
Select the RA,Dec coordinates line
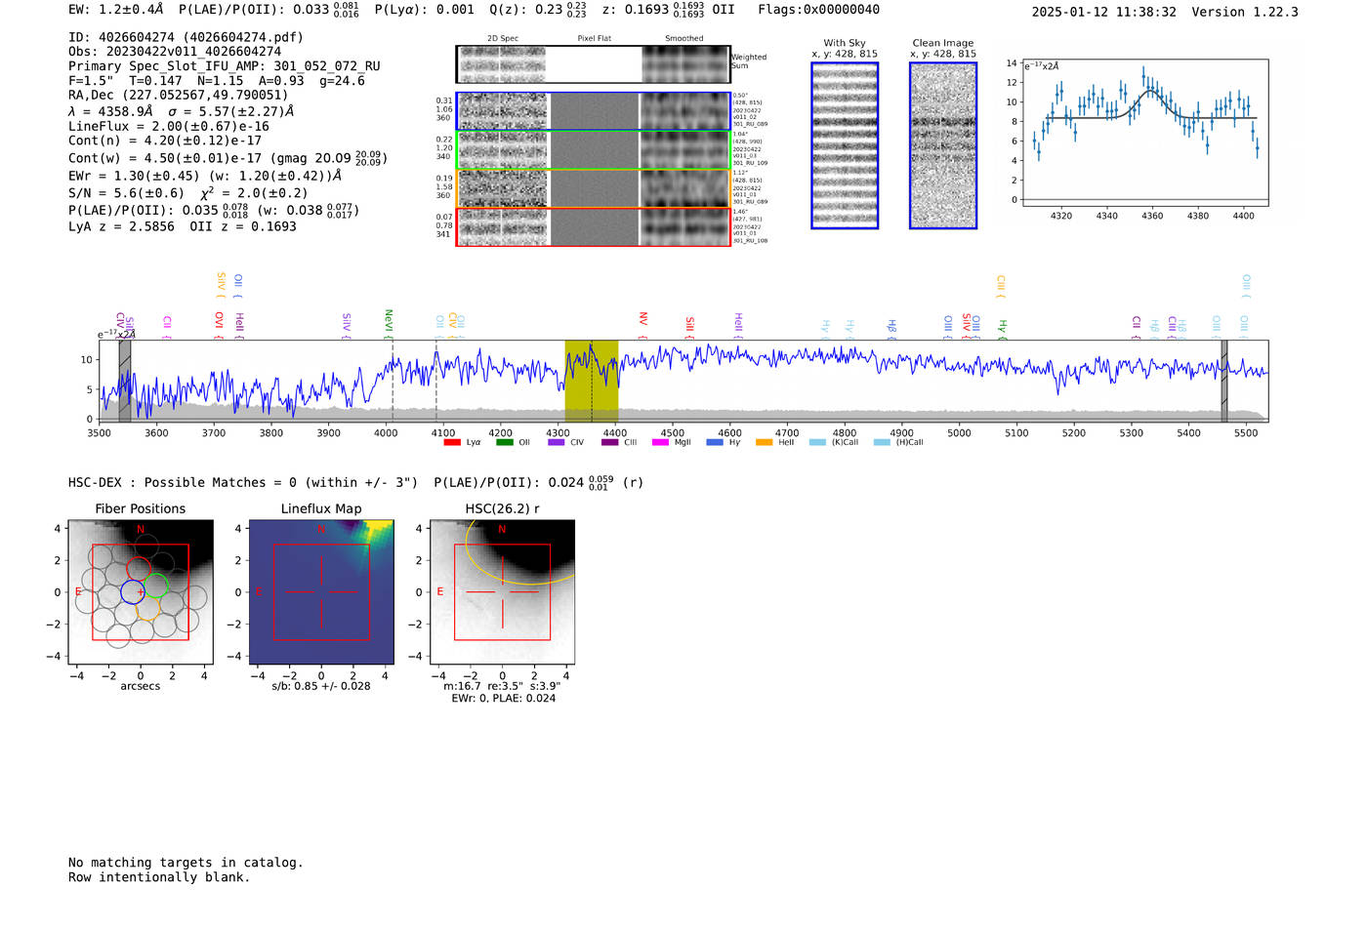point(179,96)
